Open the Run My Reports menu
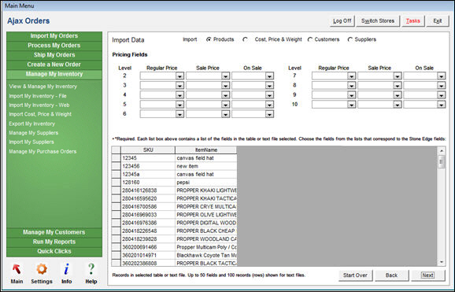455x292 pixels. 54,242
